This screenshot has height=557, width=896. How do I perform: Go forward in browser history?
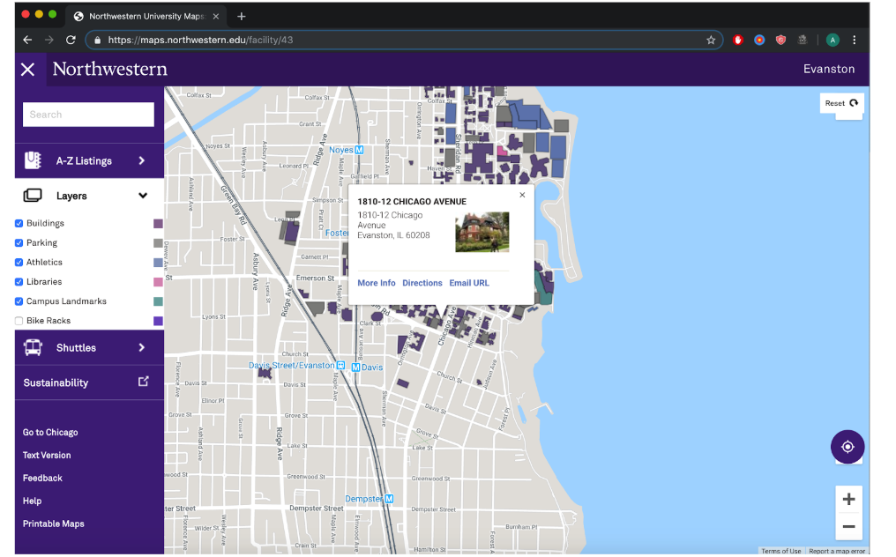click(x=49, y=40)
